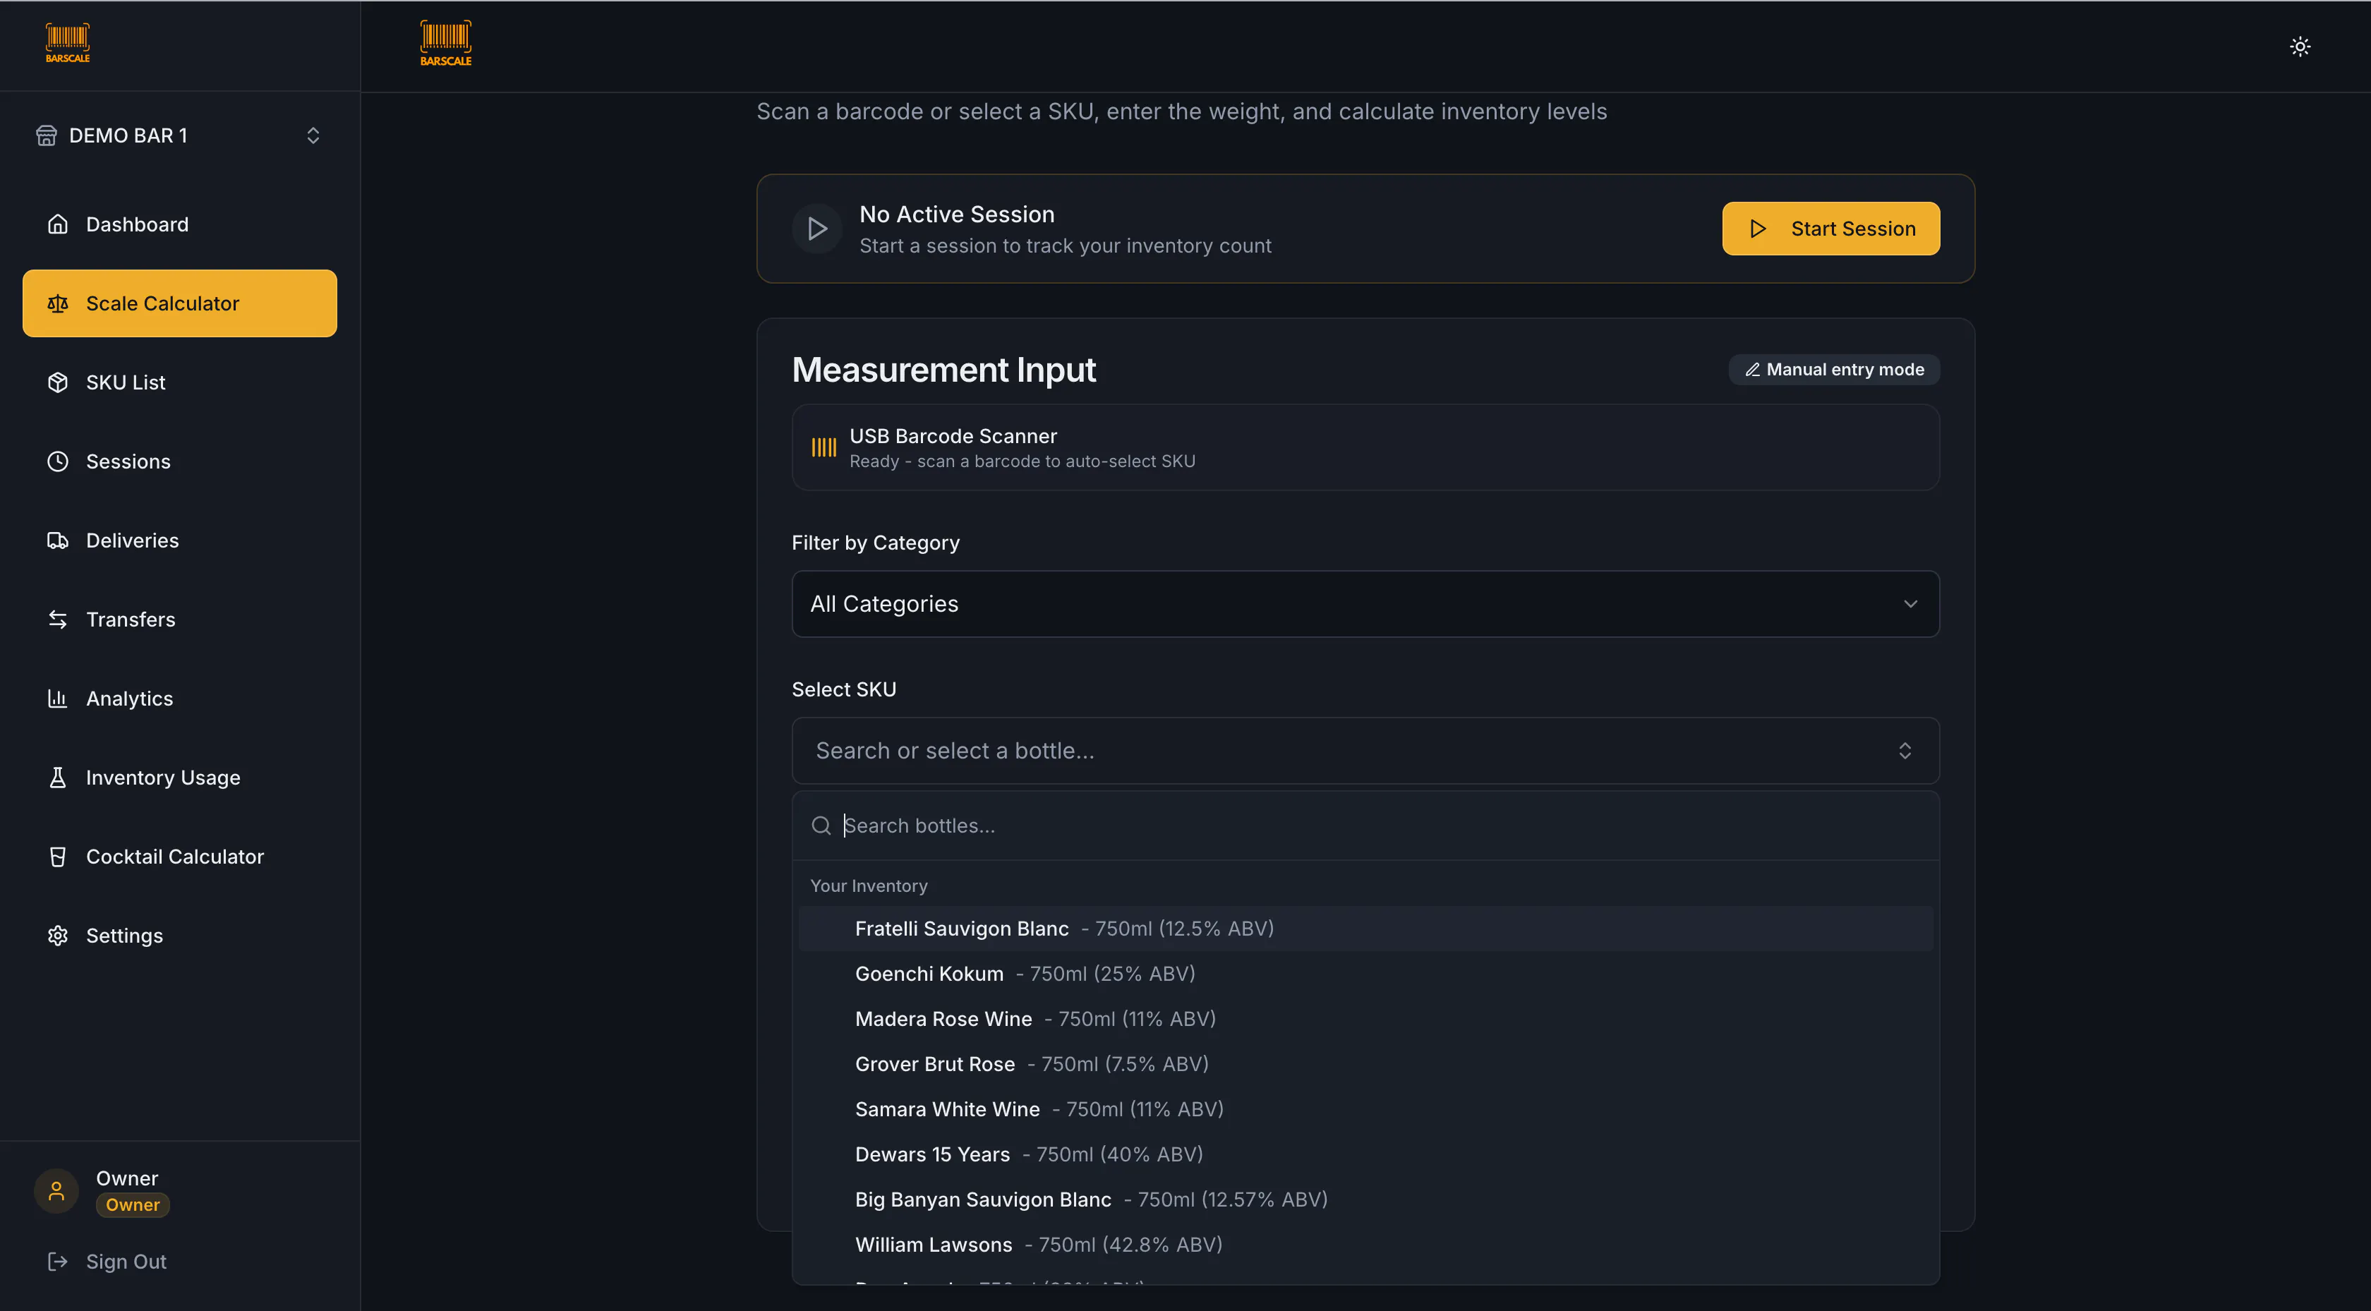Click the round play icon beside No Active Session
2371x1311 pixels.
[x=816, y=229]
